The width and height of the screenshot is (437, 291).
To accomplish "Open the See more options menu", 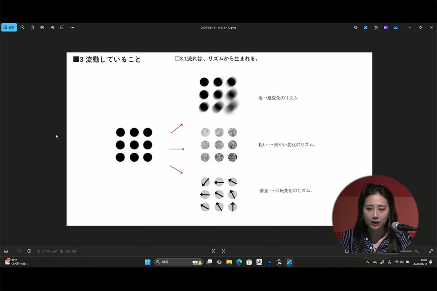I will tap(72, 27).
